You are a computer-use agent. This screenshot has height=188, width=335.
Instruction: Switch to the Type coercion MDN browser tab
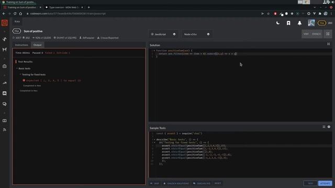click(64, 7)
